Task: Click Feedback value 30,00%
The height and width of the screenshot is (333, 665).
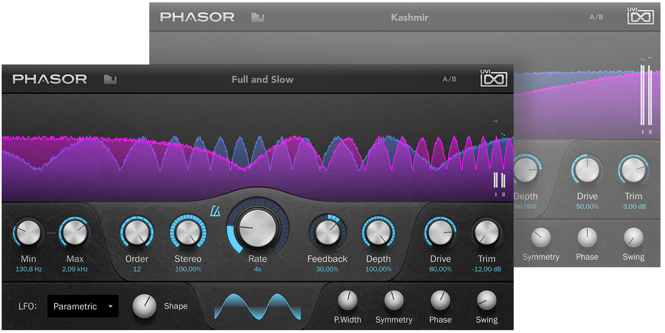Action: pos(327,269)
